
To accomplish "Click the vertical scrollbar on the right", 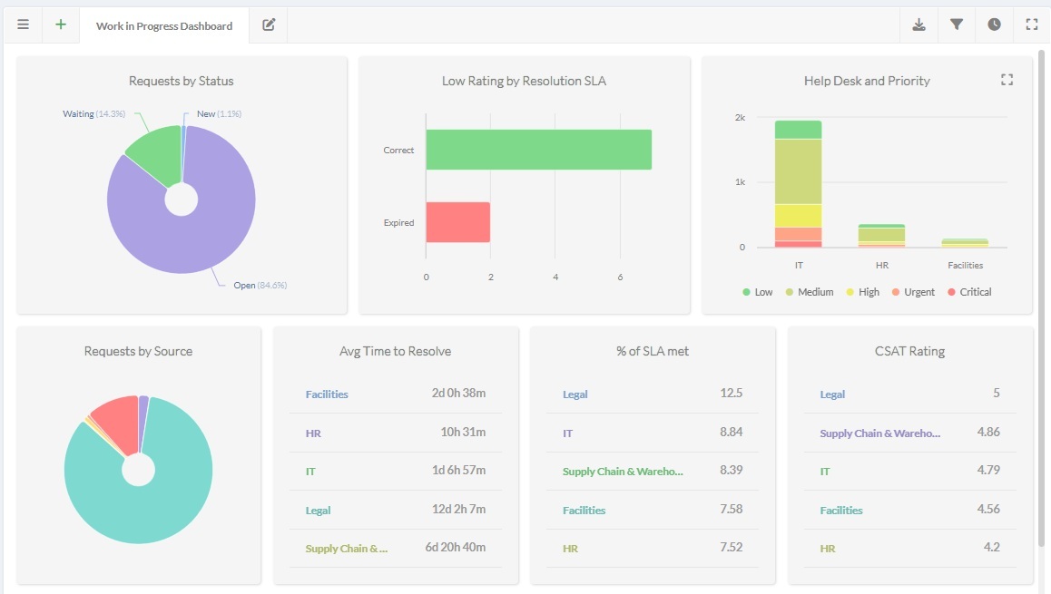I will pos(1042,299).
